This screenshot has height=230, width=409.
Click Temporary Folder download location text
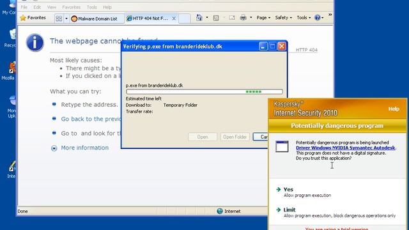[x=180, y=105]
